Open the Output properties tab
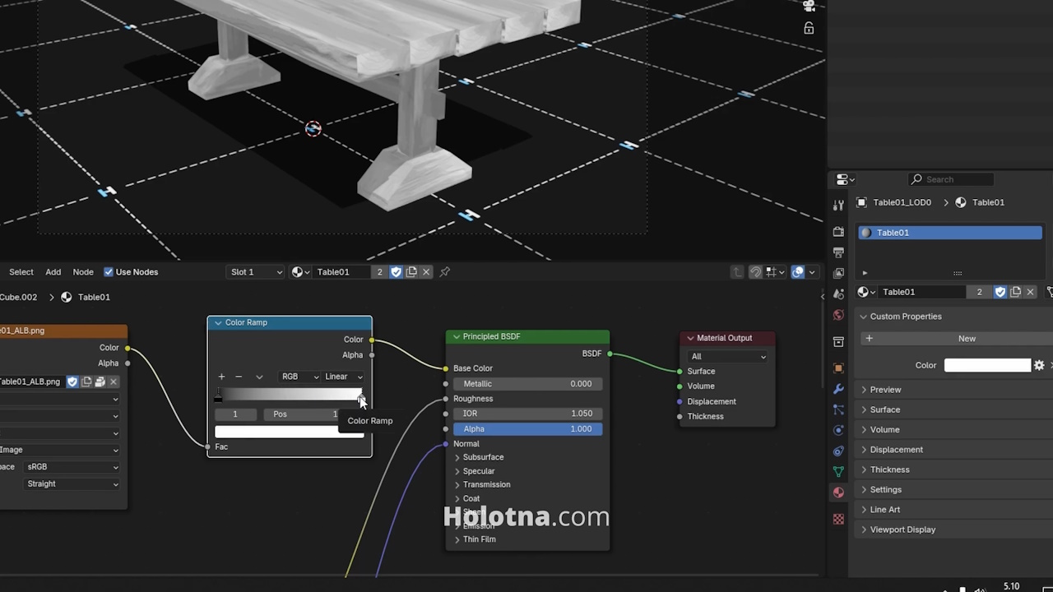The height and width of the screenshot is (592, 1053). click(x=838, y=252)
